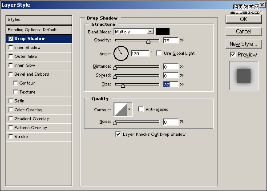
Task: Enable the Stroke checkbox
Action: pyautogui.click(x=11, y=136)
